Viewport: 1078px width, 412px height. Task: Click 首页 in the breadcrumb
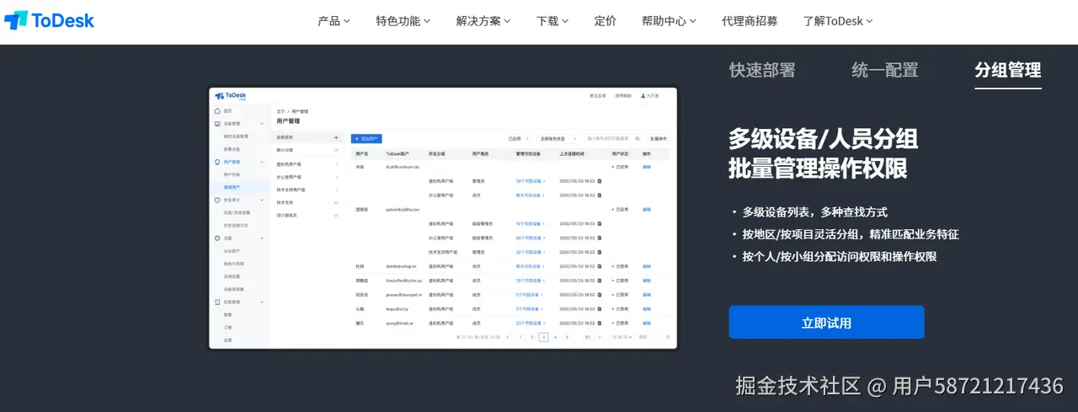[x=280, y=111]
